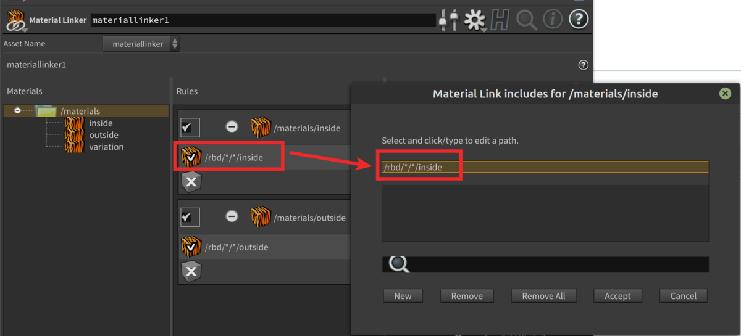
Task: Click the Material Linker node icon
Action: point(16,20)
